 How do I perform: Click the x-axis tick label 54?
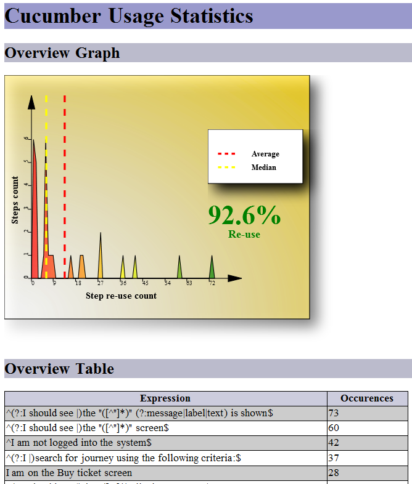(x=168, y=283)
